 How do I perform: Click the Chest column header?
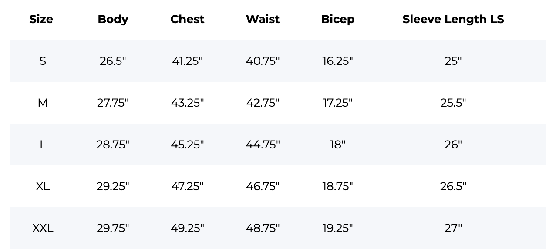pos(187,19)
